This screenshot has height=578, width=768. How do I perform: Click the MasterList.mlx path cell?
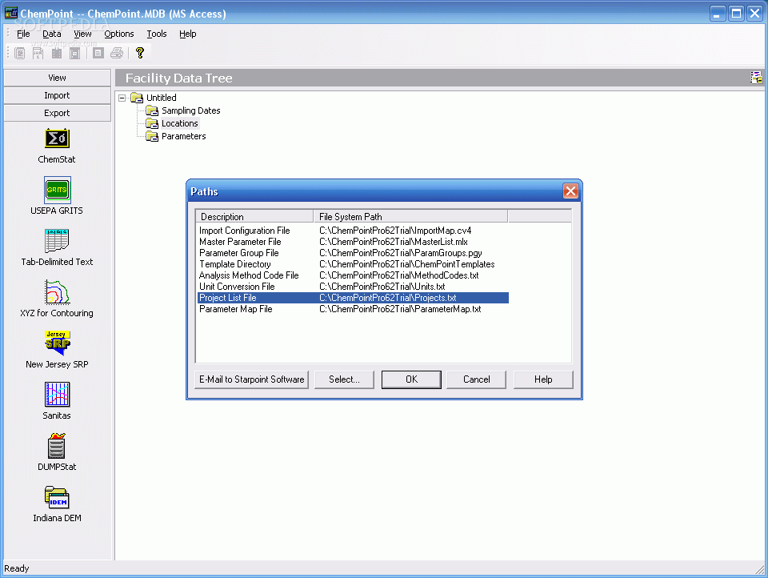[x=394, y=242]
